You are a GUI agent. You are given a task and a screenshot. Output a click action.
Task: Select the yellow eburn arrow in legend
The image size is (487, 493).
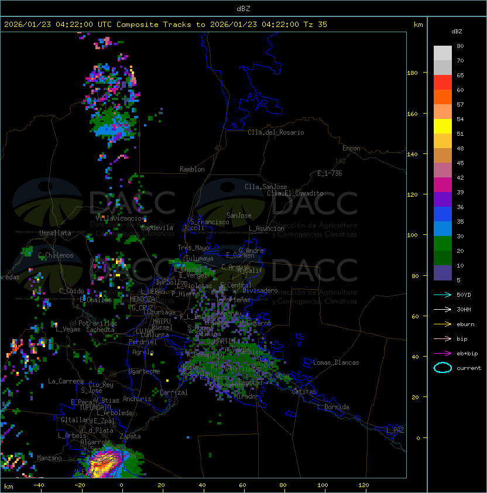[x=443, y=324]
